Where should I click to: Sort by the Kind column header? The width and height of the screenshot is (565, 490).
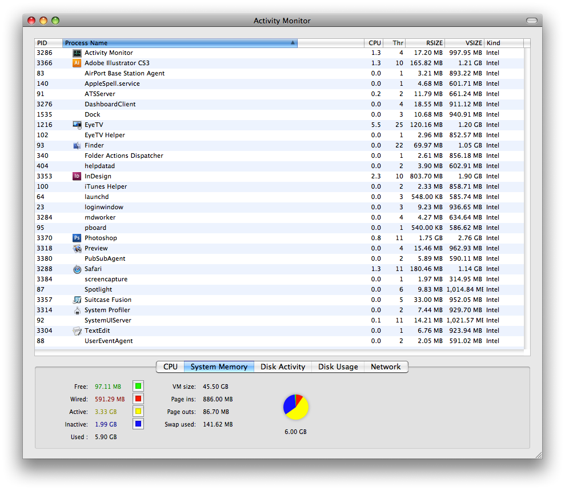point(504,43)
